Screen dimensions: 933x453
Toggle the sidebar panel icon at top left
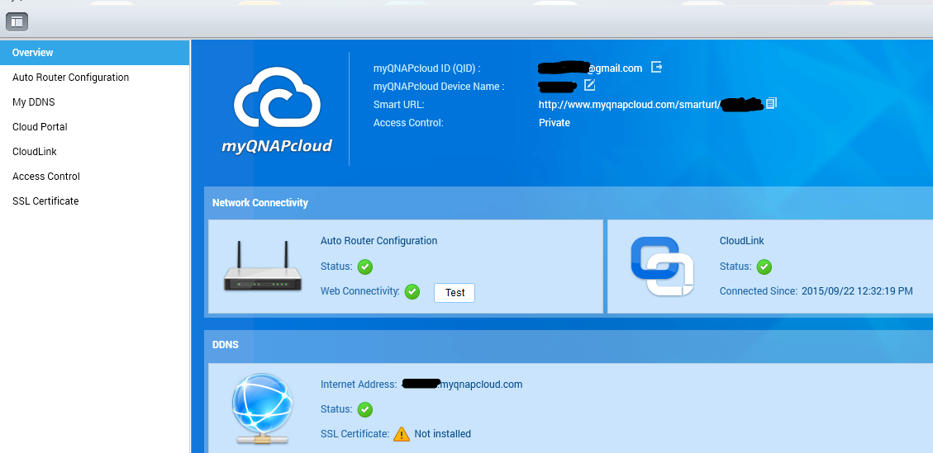pos(17,21)
